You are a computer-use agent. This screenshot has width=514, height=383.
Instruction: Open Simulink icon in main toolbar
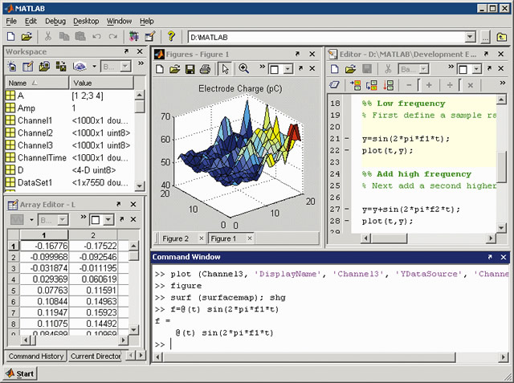(134, 36)
